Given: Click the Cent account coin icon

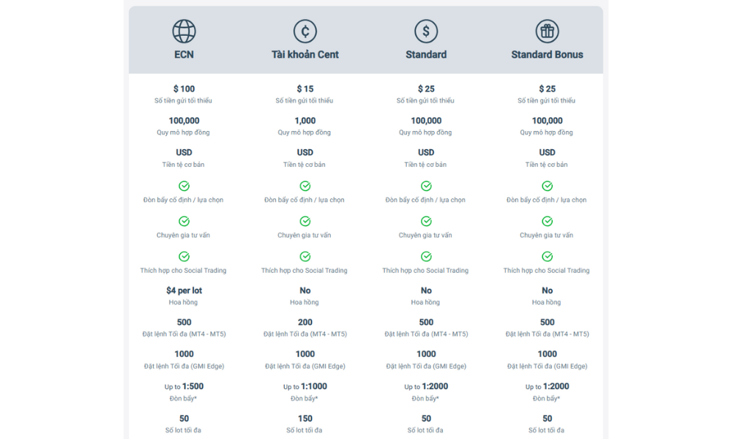Looking at the screenshot, I should tap(305, 31).
